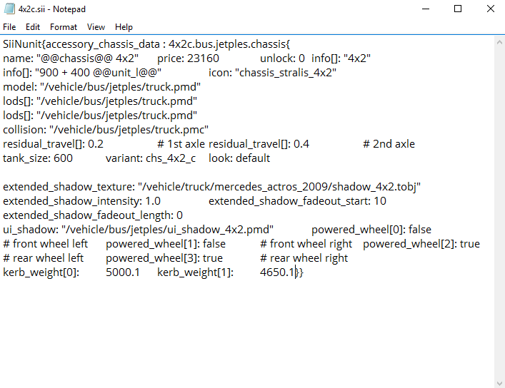Click "extended_shadow_intensity: 1.0" text
Viewport: 505px width, 388px height.
tap(82, 201)
